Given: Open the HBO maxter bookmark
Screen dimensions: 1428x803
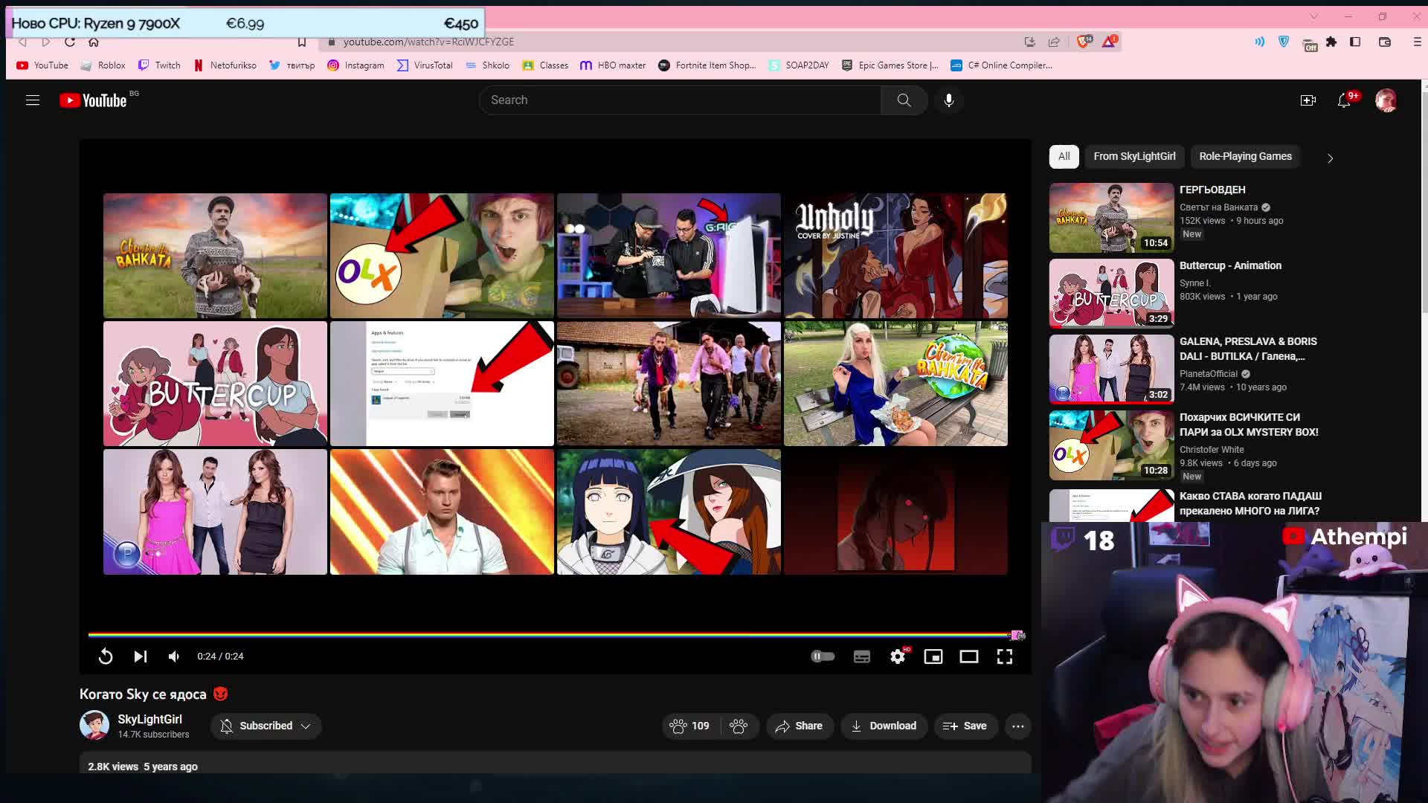Looking at the screenshot, I should pyautogui.click(x=613, y=65).
